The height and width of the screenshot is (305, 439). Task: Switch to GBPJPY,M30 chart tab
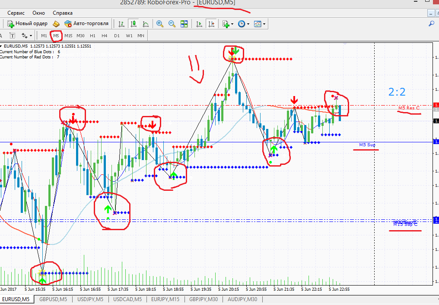pos(204,299)
